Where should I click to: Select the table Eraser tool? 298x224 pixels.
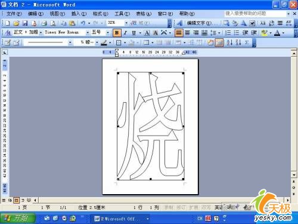16,42
